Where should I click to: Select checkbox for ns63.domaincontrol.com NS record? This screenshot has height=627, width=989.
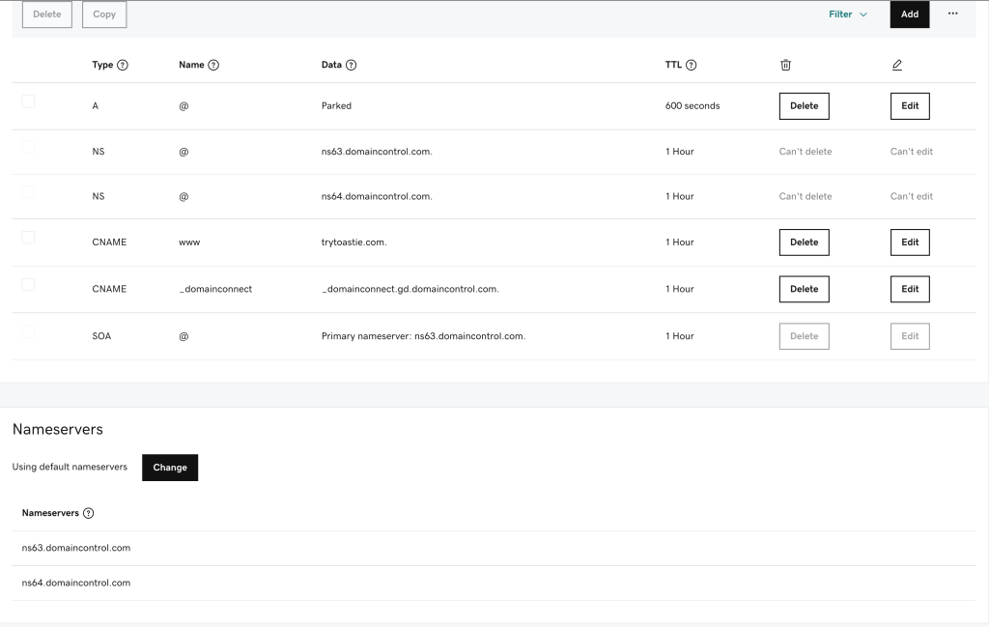point(28,147)
